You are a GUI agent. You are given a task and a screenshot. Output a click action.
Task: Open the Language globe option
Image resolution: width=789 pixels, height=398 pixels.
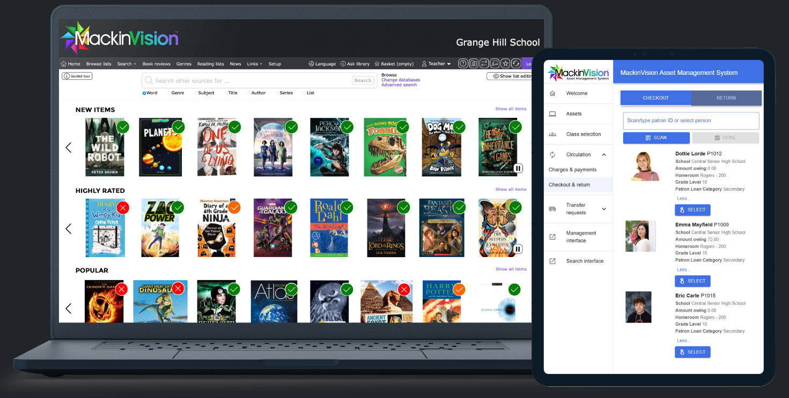point(322,64)
